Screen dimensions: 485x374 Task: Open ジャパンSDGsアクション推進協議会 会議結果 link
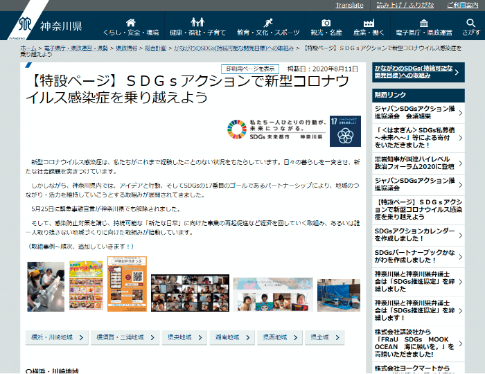(x=418, y=112)
